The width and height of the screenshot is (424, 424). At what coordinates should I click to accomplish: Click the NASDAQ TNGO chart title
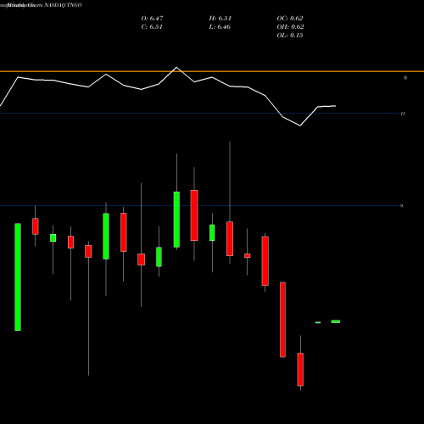point(63,5)
